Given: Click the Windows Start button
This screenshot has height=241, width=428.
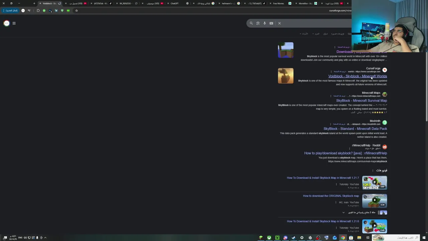Looking at the screenshot, I should [424, 238].
